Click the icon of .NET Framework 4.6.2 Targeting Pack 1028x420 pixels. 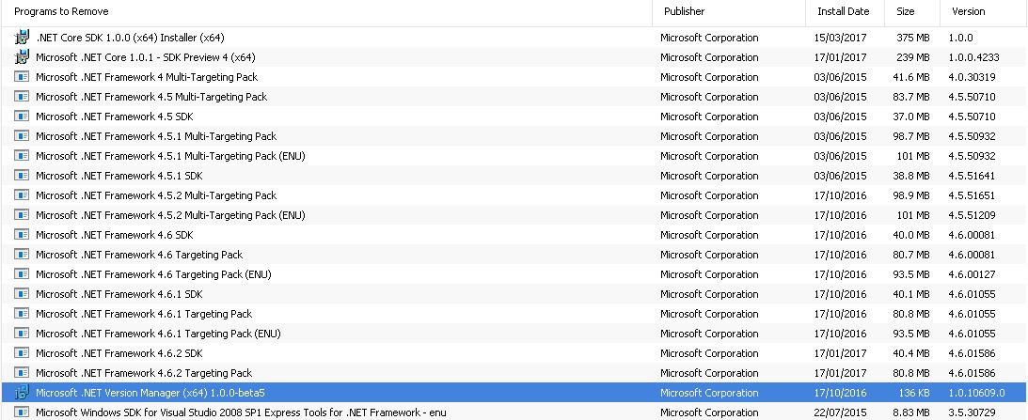tap(22, 373)
